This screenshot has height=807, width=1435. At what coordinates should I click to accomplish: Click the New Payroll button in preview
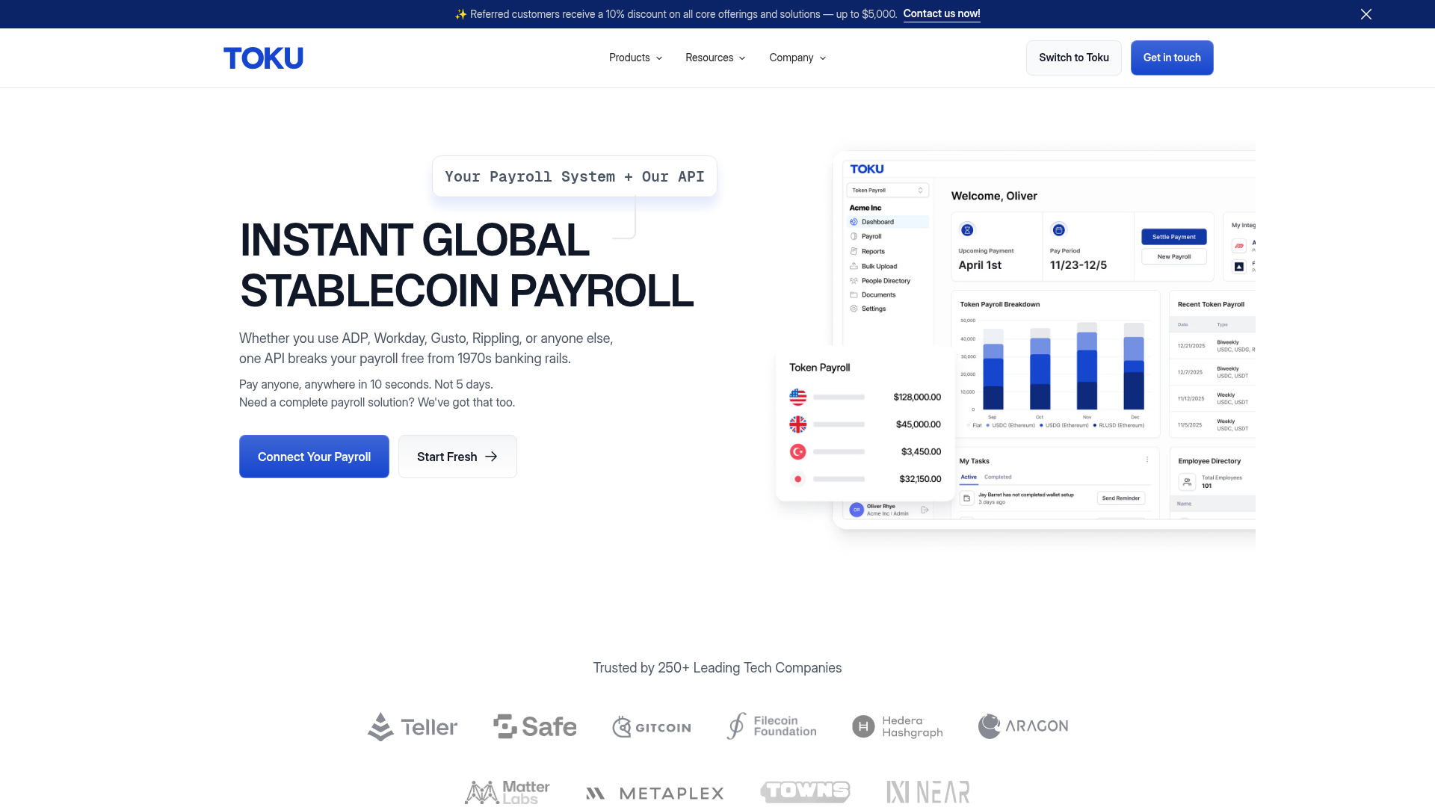pos(1173,256)
